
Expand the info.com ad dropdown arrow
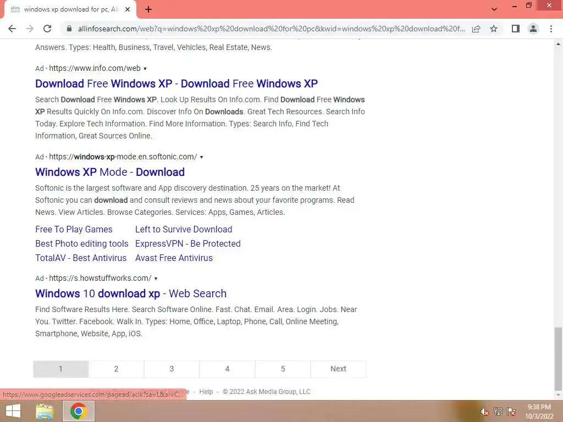[145, 69]
